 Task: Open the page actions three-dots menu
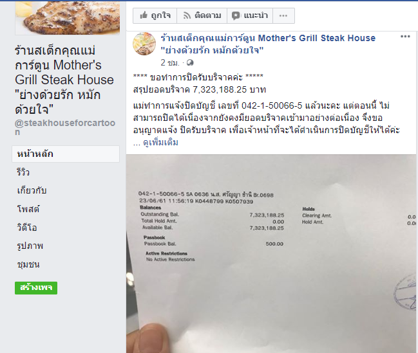point(283,15)
